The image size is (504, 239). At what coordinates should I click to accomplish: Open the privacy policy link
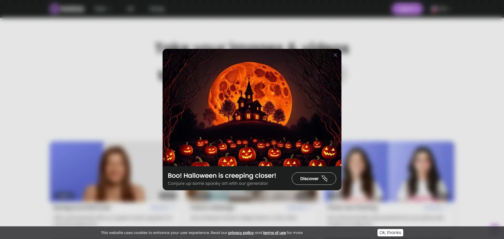tap(241, 233)
